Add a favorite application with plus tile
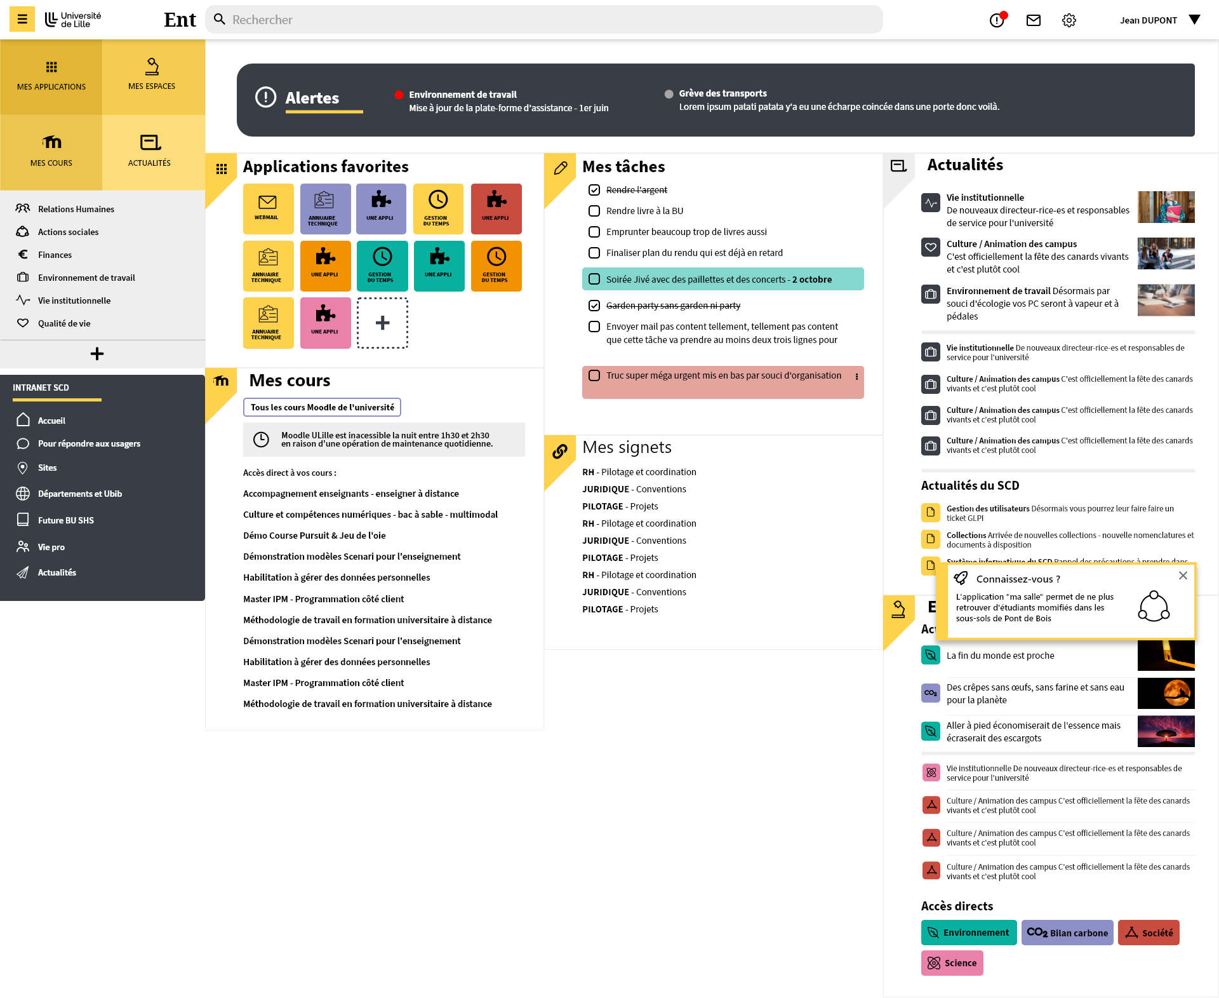Screen dimensions: 1219x998 pos(382,323)
